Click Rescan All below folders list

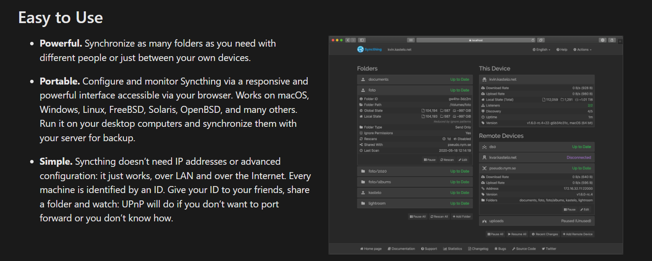coord(439,217)
